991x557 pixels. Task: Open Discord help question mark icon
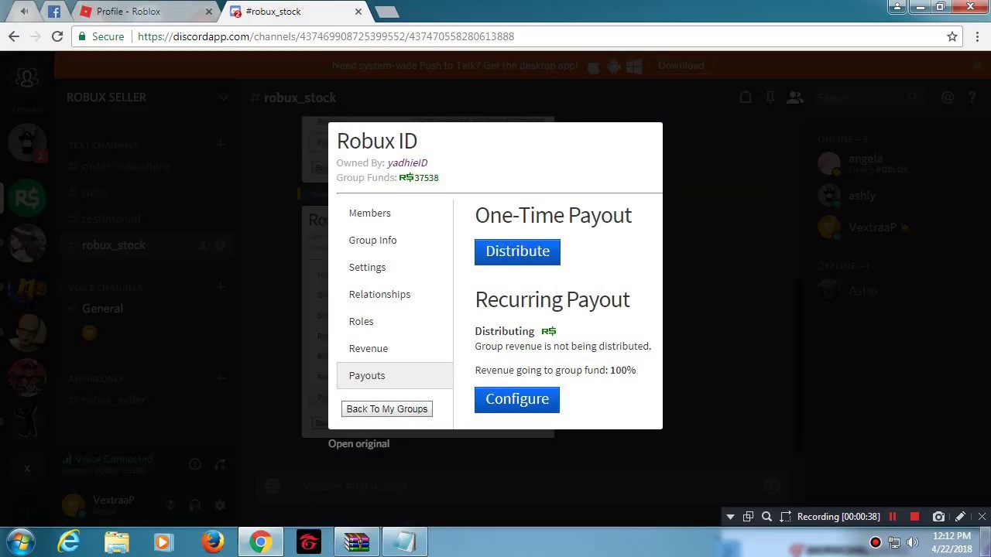click(x=972, y=97)
